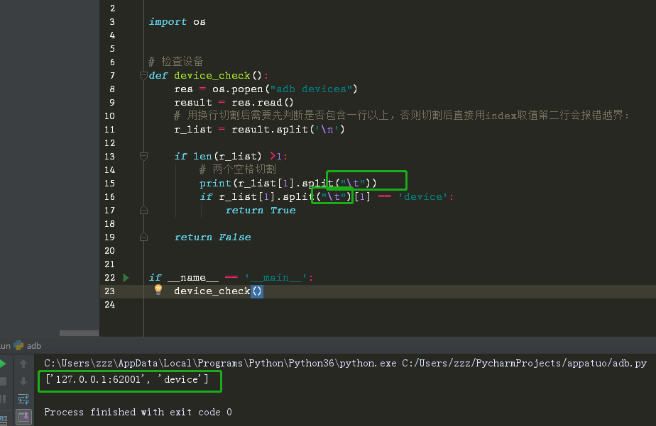Toggle the Scroll to End purple arrow icon
Screen dimensions: 656x426
pos(23,417)
